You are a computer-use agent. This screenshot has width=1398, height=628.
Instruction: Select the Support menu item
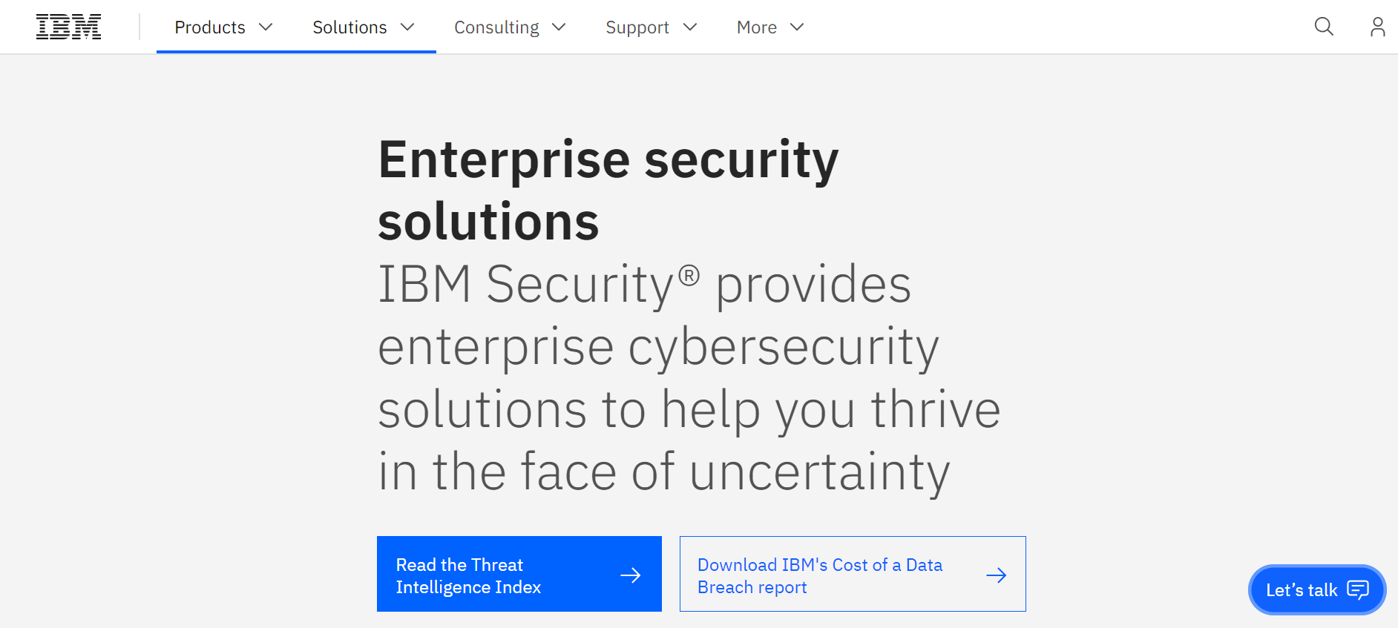637,27
